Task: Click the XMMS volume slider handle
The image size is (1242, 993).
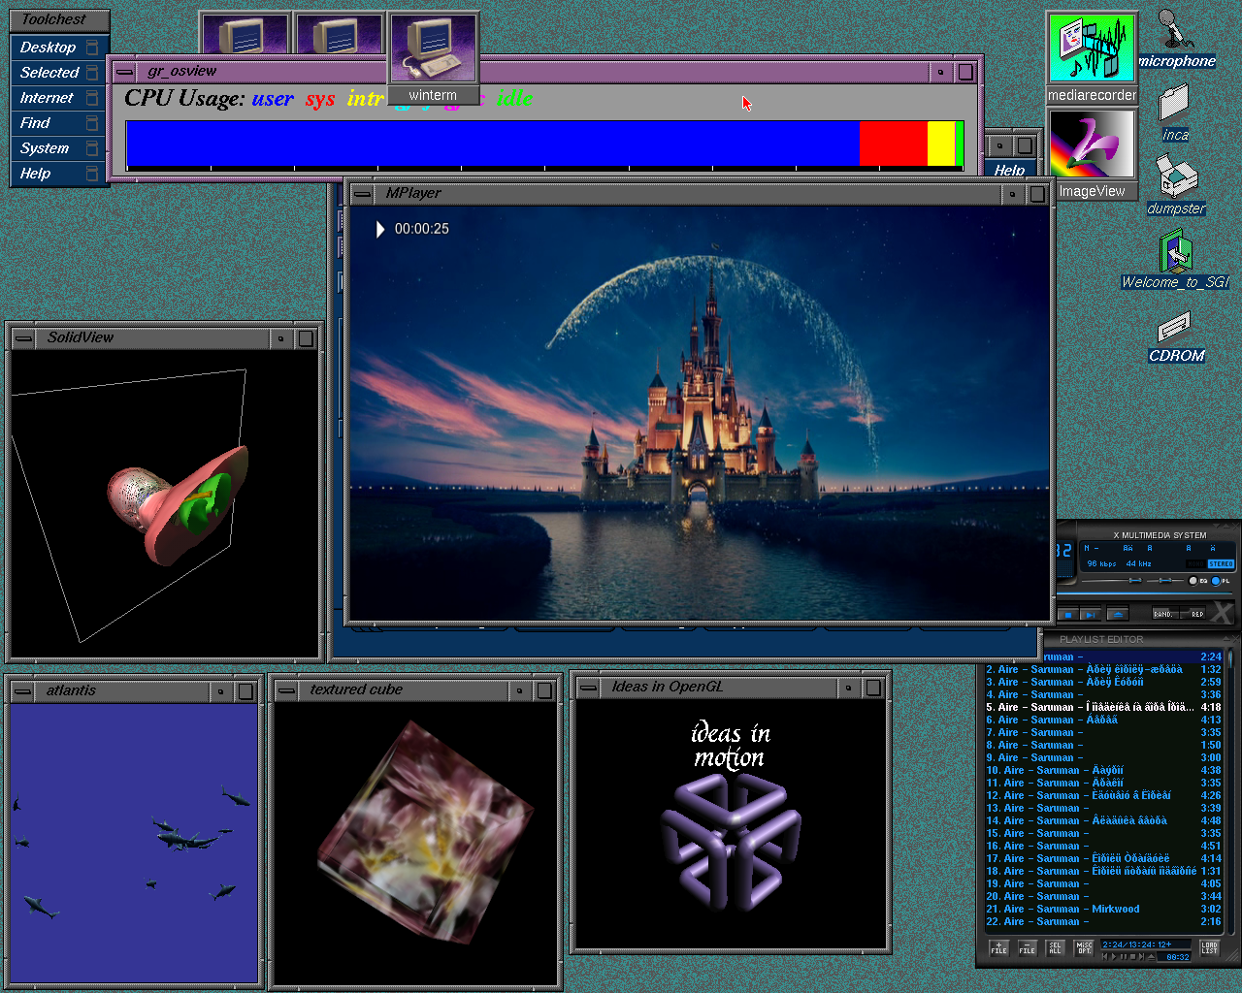Action: click(x=1135, y=580)
